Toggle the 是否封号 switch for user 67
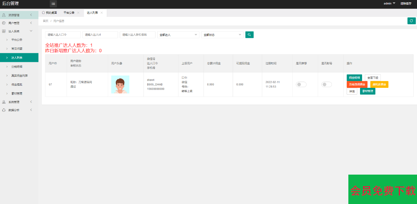 326,84
